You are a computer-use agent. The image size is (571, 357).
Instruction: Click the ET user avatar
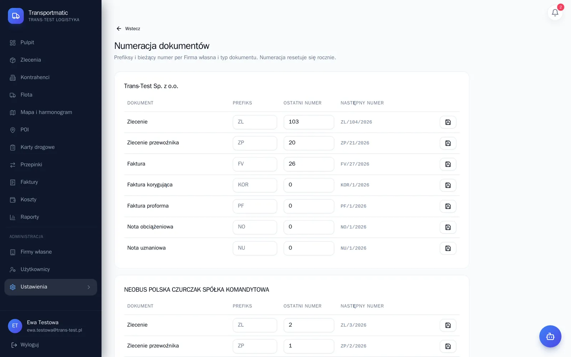coord(15,326)
